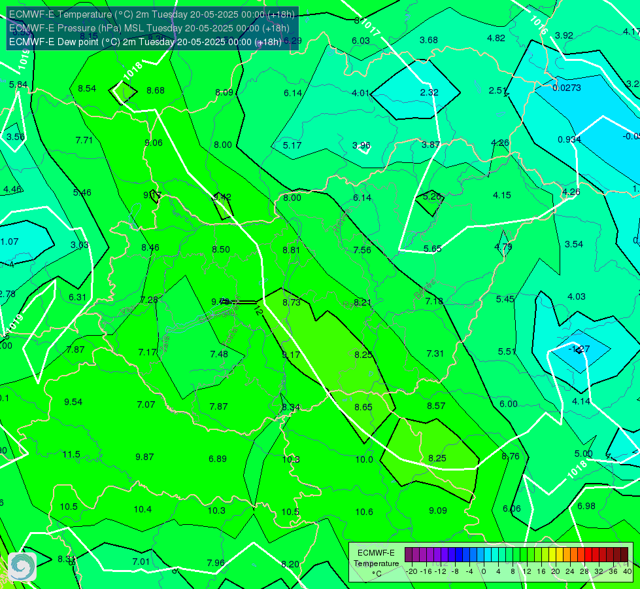This screenshot has width=640, height=589.
Task: Click the 9.87 temperature value
Action: [144, 457]
